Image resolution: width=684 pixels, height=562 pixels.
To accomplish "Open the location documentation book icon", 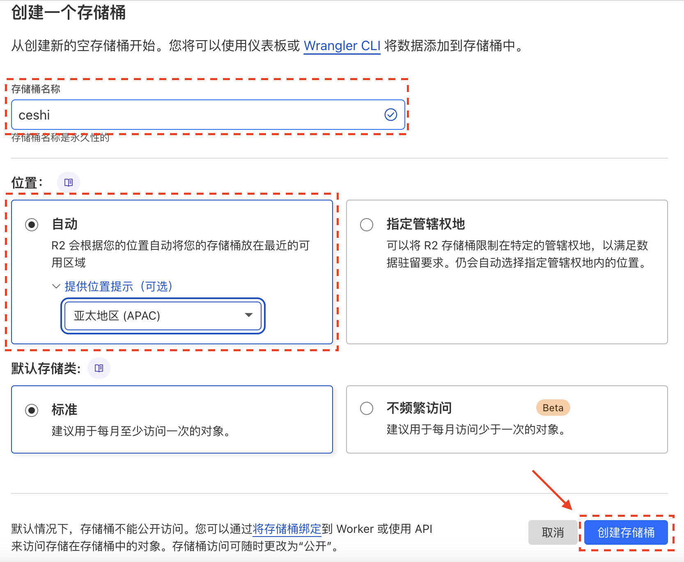I will tap(69, 182).
